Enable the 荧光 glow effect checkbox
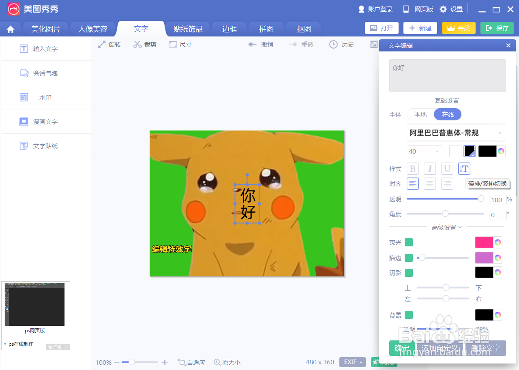 (x=409, y=242)
